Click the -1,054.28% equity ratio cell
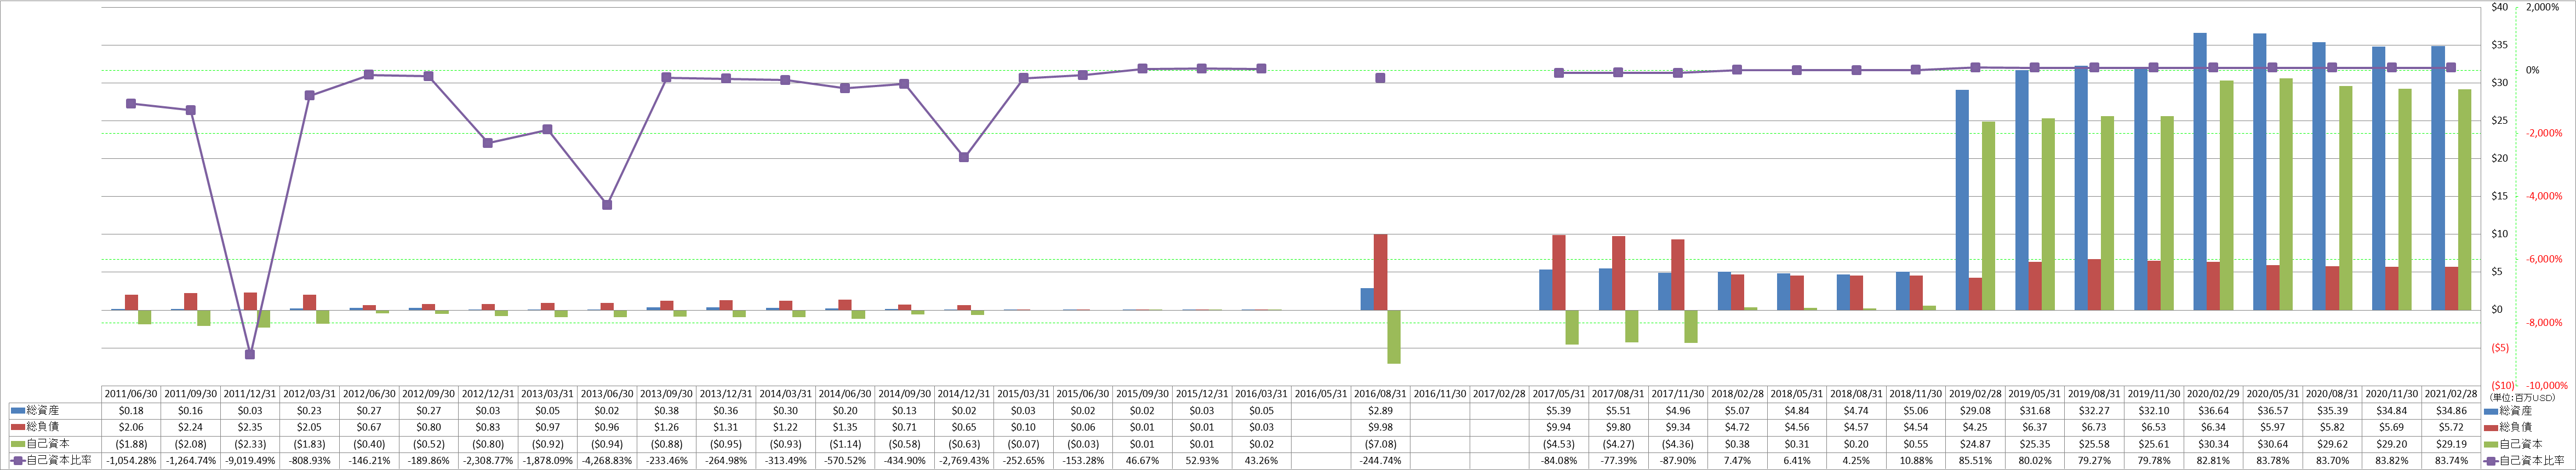 click(131, 461)
